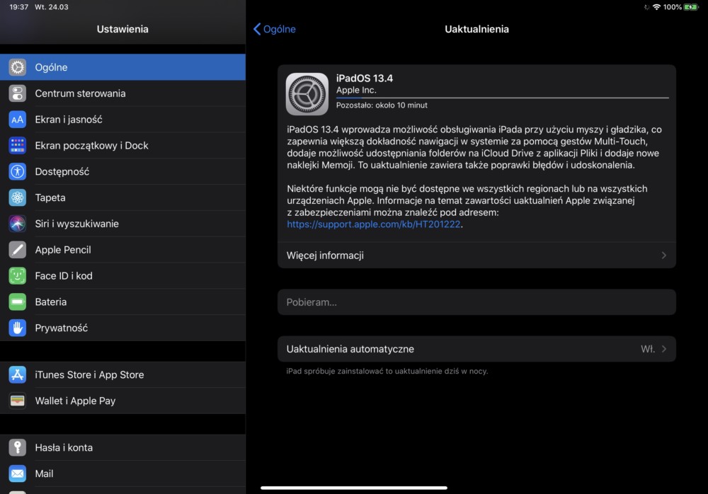708x494 pixels.
Task: Tap the Uaktualnienia page title
Action: click(x=476, y=29)
